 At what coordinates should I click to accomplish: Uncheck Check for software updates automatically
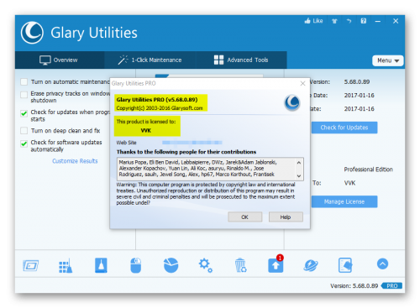[24, 144]
